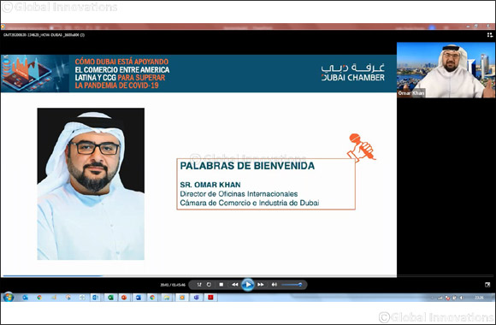Click the speaker portrait photo on slide
This screenshot has width=496, height=325.
point(91,184)
